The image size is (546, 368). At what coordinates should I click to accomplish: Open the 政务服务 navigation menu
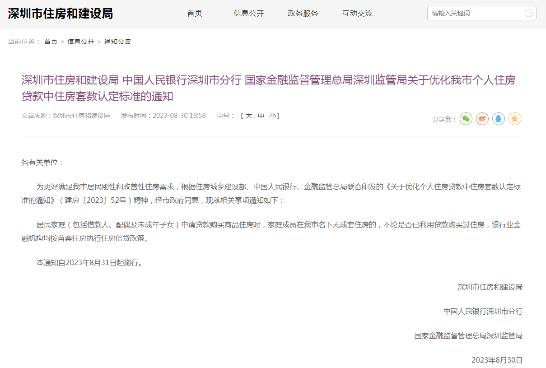click(303, 14)
